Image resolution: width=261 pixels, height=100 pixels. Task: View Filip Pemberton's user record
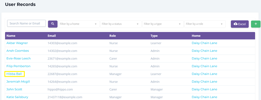pyautogui.click(x=19, y=66)
